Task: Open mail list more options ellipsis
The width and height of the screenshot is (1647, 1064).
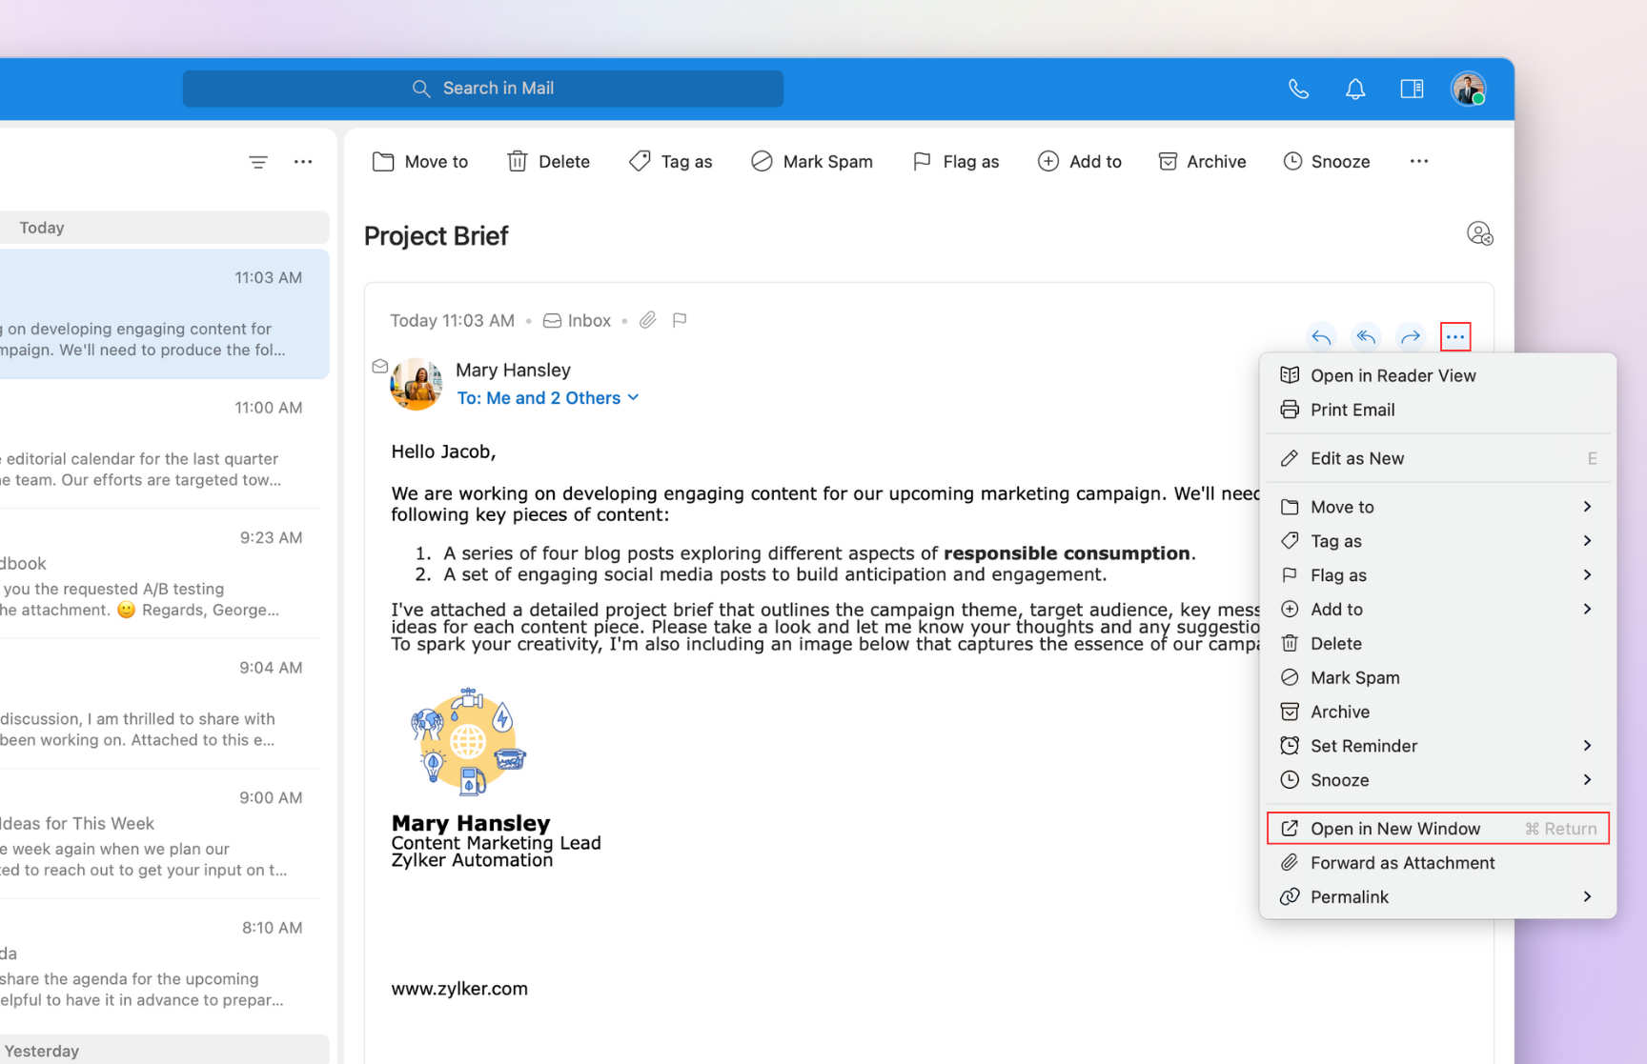Action: (x=303, y=162)
